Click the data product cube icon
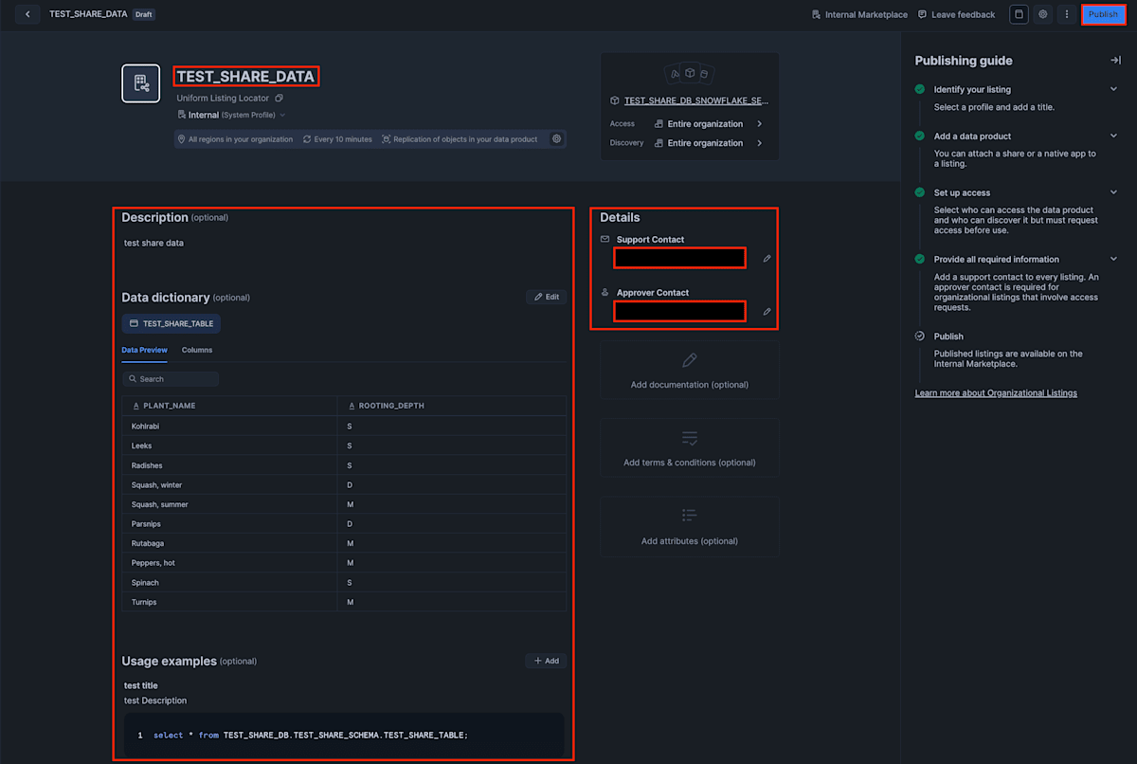Viewport: 1137px width, 764px height. pos(614,100)
